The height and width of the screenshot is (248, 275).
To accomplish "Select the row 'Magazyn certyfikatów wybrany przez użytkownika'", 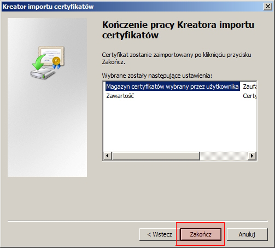I will pos(172,86).
